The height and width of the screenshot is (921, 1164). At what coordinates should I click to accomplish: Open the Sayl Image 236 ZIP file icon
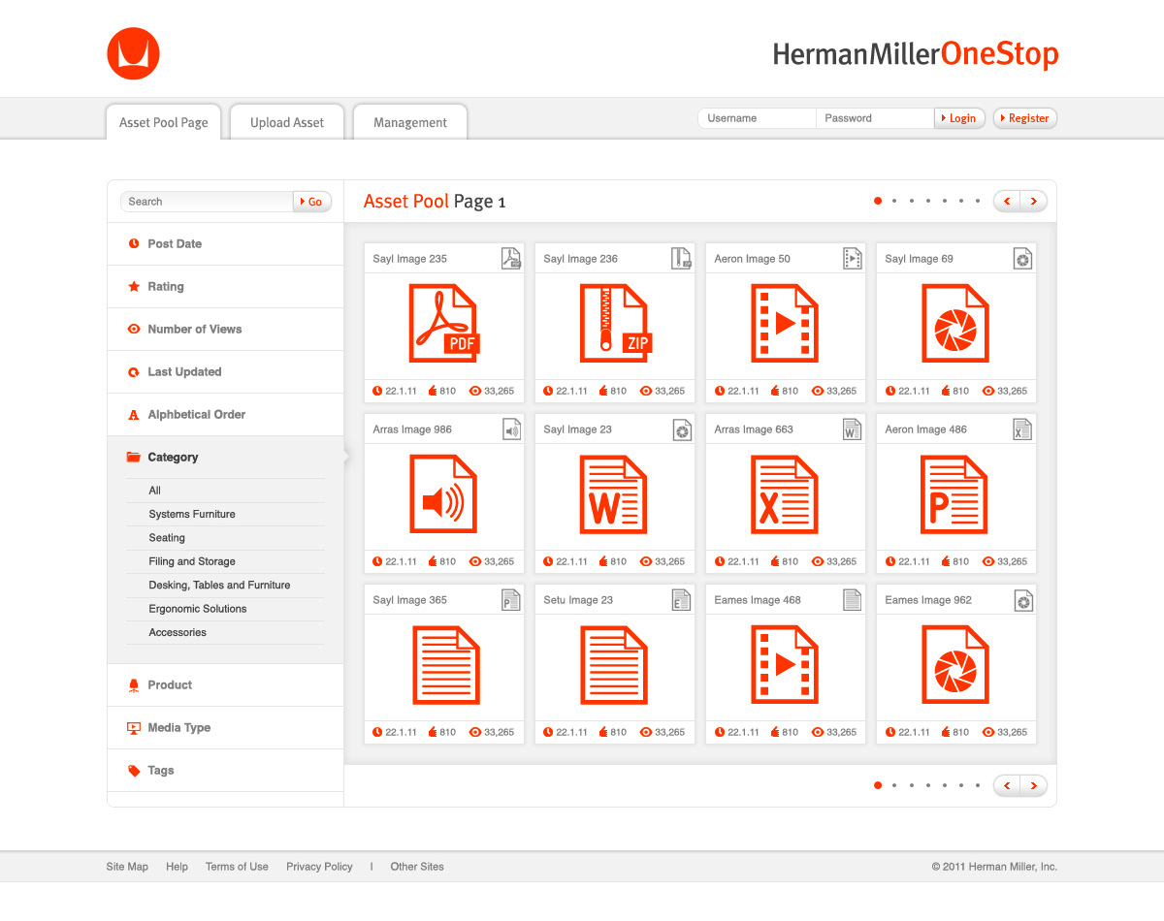click(615, 323)
